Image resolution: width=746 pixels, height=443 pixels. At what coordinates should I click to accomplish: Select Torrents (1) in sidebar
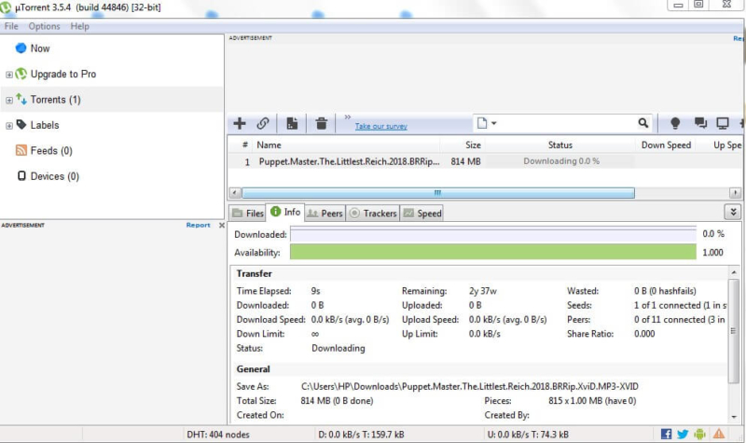click(56, 100)
